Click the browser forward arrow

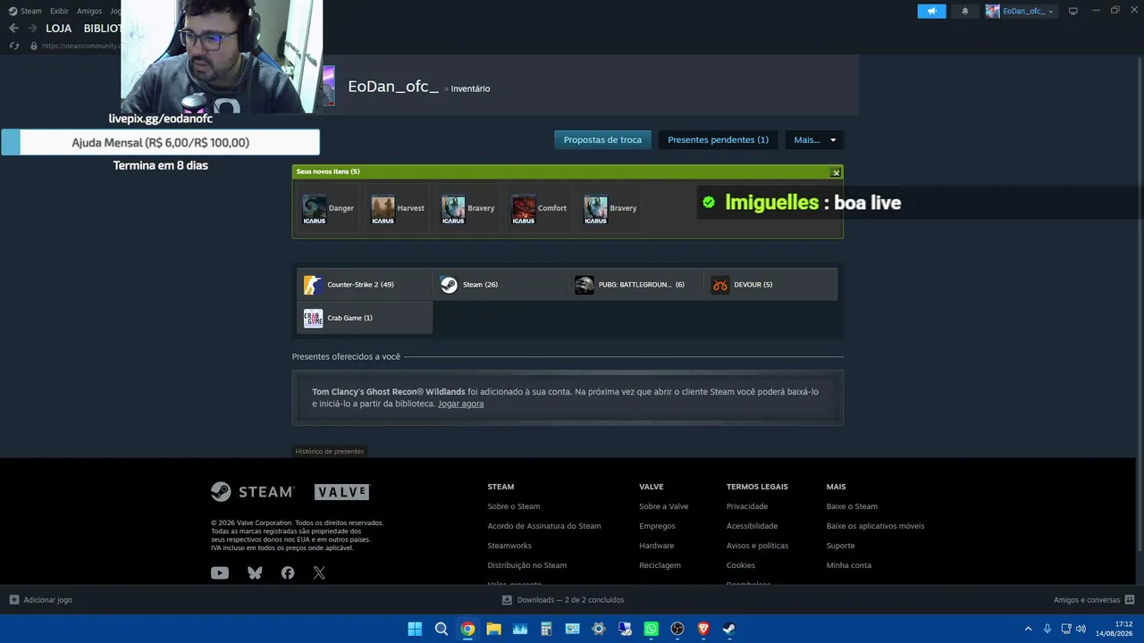[x=32, y=29]
